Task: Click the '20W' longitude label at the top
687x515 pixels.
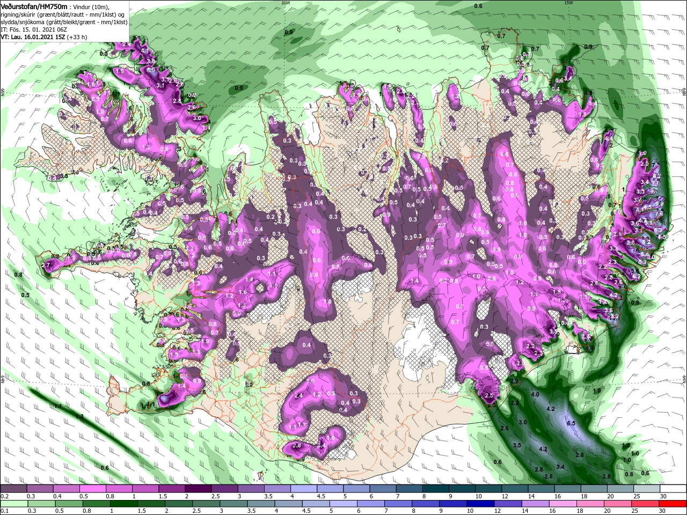Action: click(x=286, y=2)
